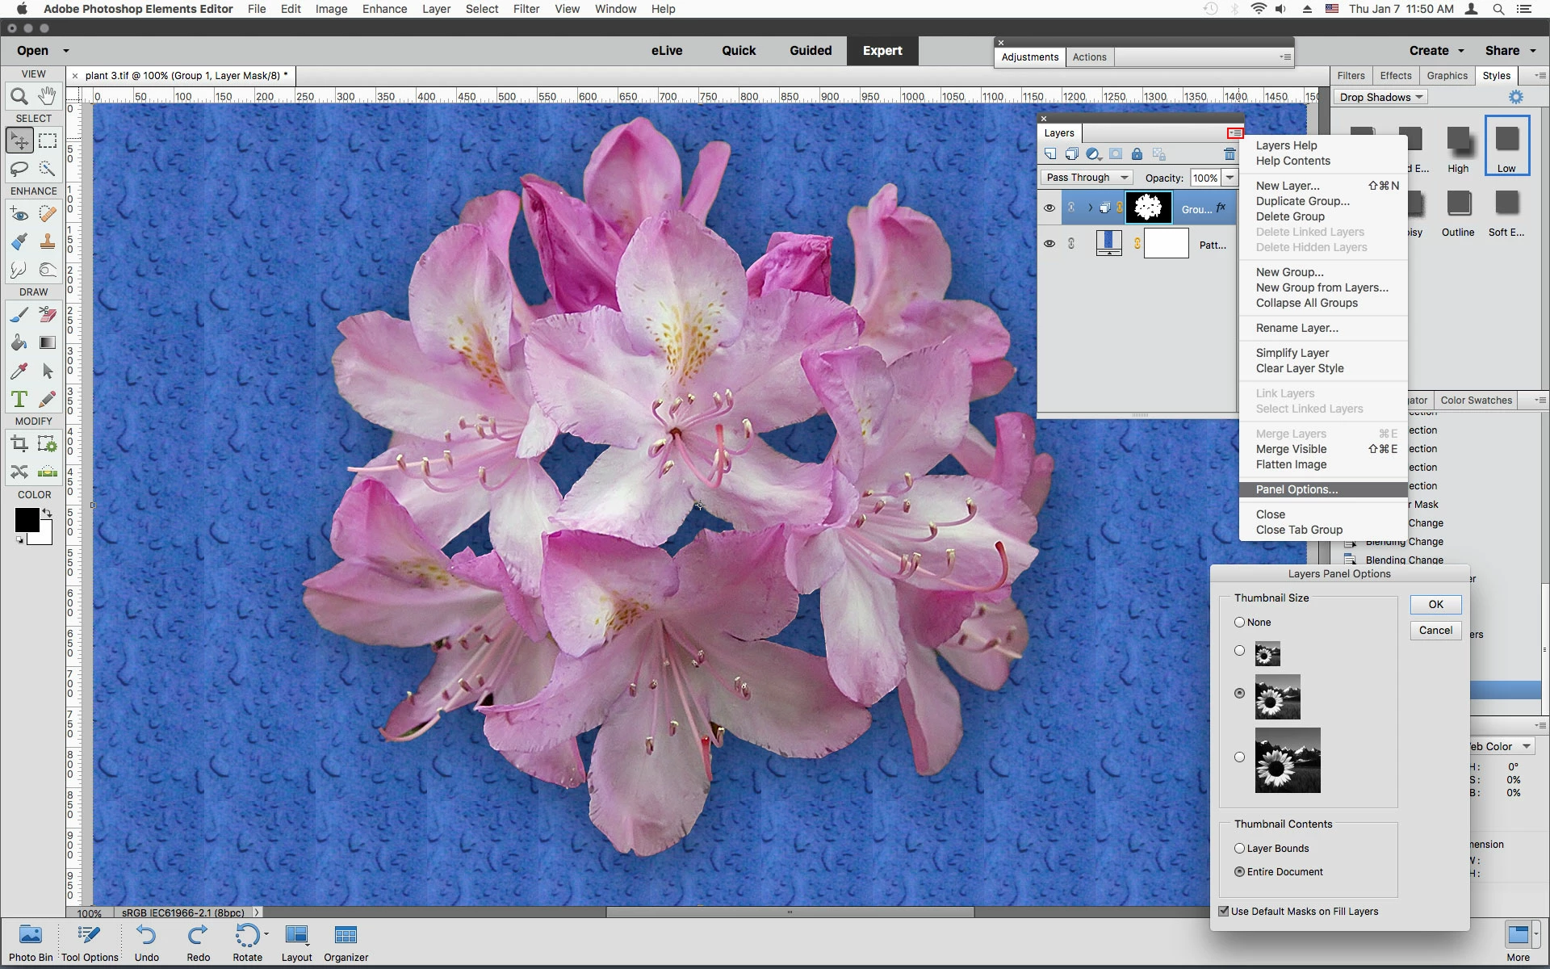Open the Pass Through blend mode dropdown

point(1087,178)
